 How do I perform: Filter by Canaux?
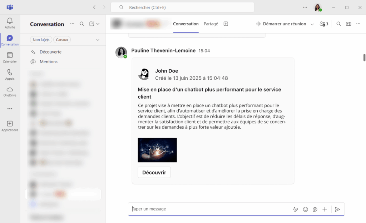tap(62, 40)
